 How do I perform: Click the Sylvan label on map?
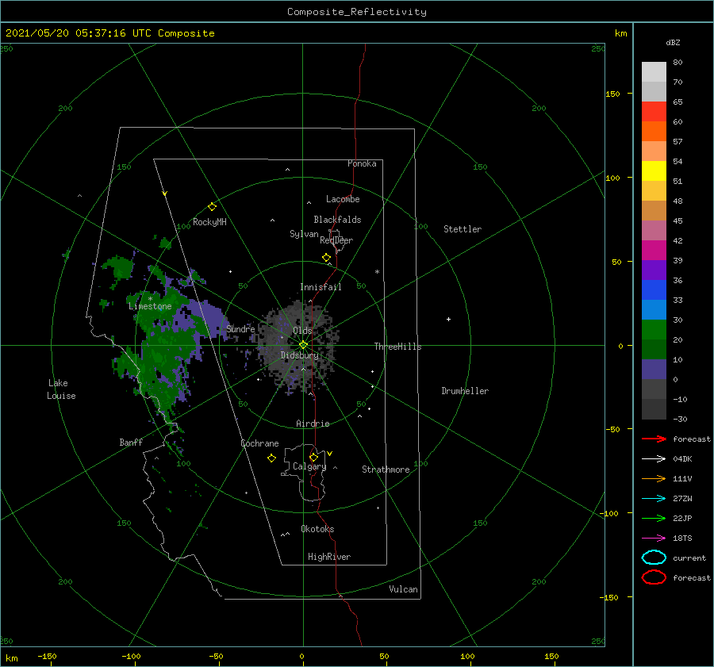coord(304,234)
